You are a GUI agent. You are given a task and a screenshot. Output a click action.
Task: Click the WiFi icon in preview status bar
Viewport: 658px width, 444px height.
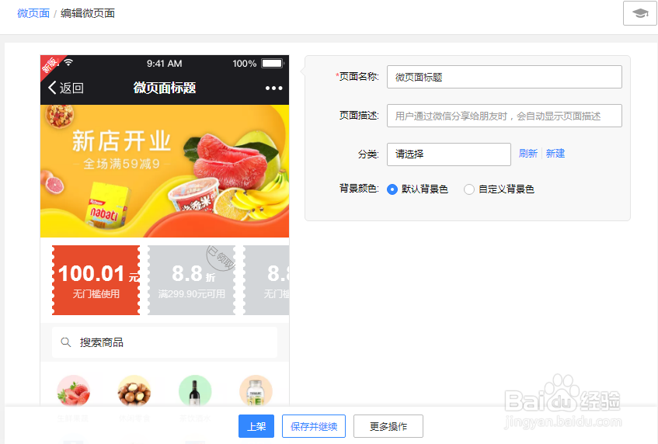tap(68, 63)
